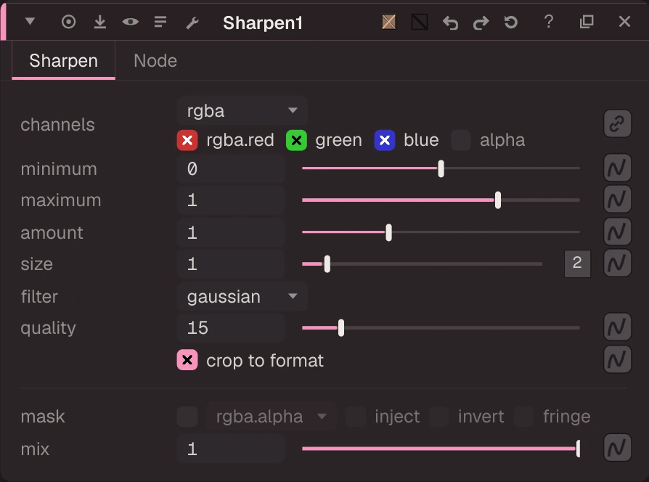The width and height of the screenshot is (649, 482).
Task: Open the rgba channels dropdown
Action: [x=242, y=111]
